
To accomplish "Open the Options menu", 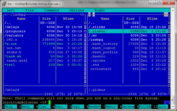I will [x=77, y=10].
